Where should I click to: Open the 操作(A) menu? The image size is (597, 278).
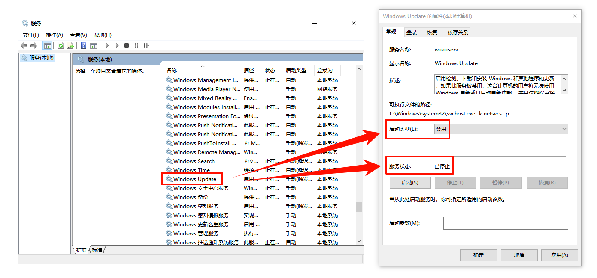point(55,35)
